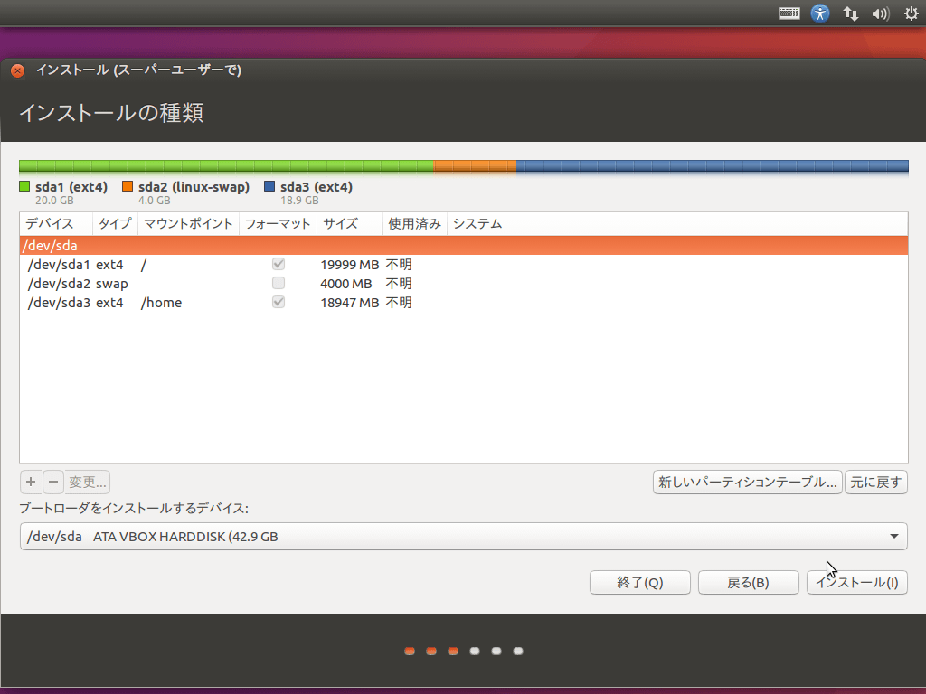
Task: Click the 戻る(B) back button
Action: coord(748,583)
